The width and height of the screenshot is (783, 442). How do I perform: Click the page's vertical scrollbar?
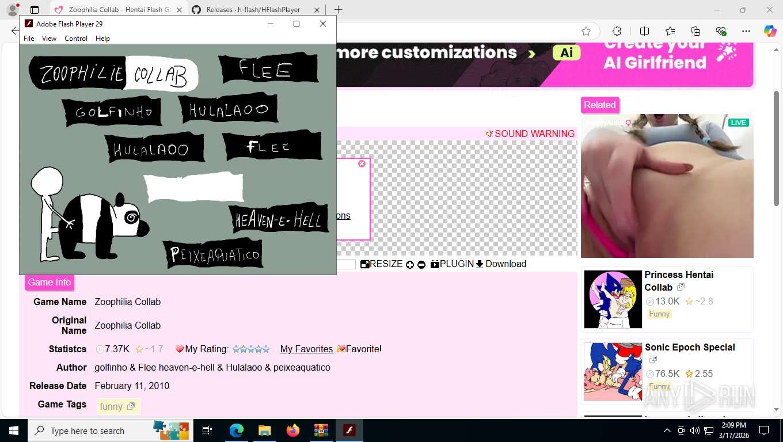click(x=777, y=148)
